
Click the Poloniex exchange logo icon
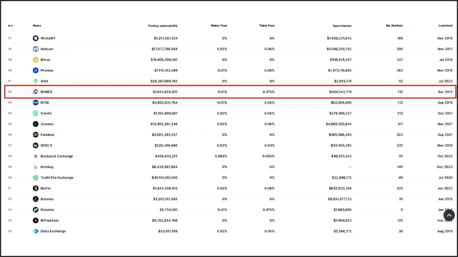click(35, 210)
